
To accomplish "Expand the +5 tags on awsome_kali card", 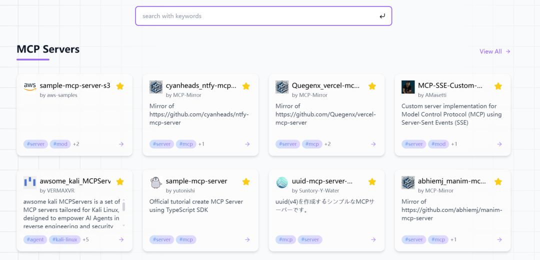I will (x=86, y=239).
